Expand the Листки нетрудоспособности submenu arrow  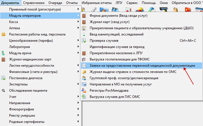[x=78, y=65]
